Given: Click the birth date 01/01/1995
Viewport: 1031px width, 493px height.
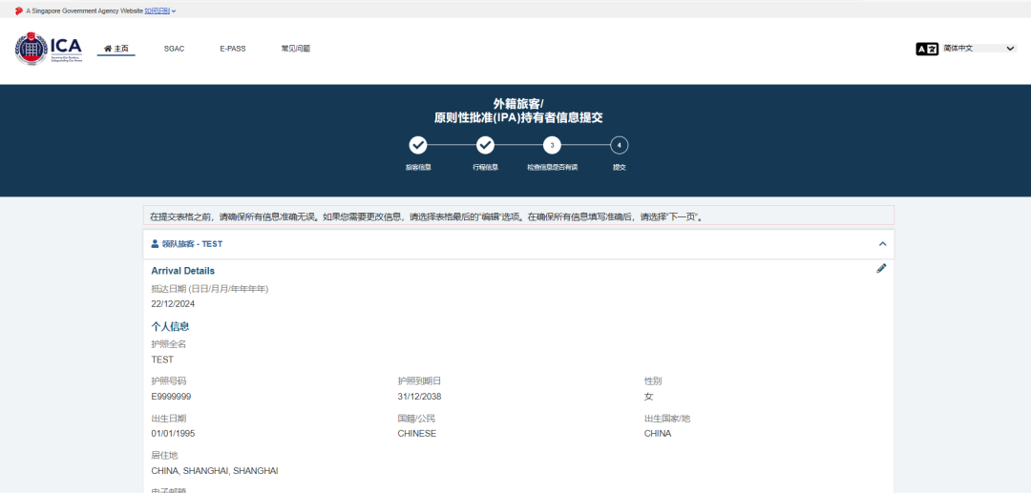Looking at the screenshot, I should click(x=173, y=433).
